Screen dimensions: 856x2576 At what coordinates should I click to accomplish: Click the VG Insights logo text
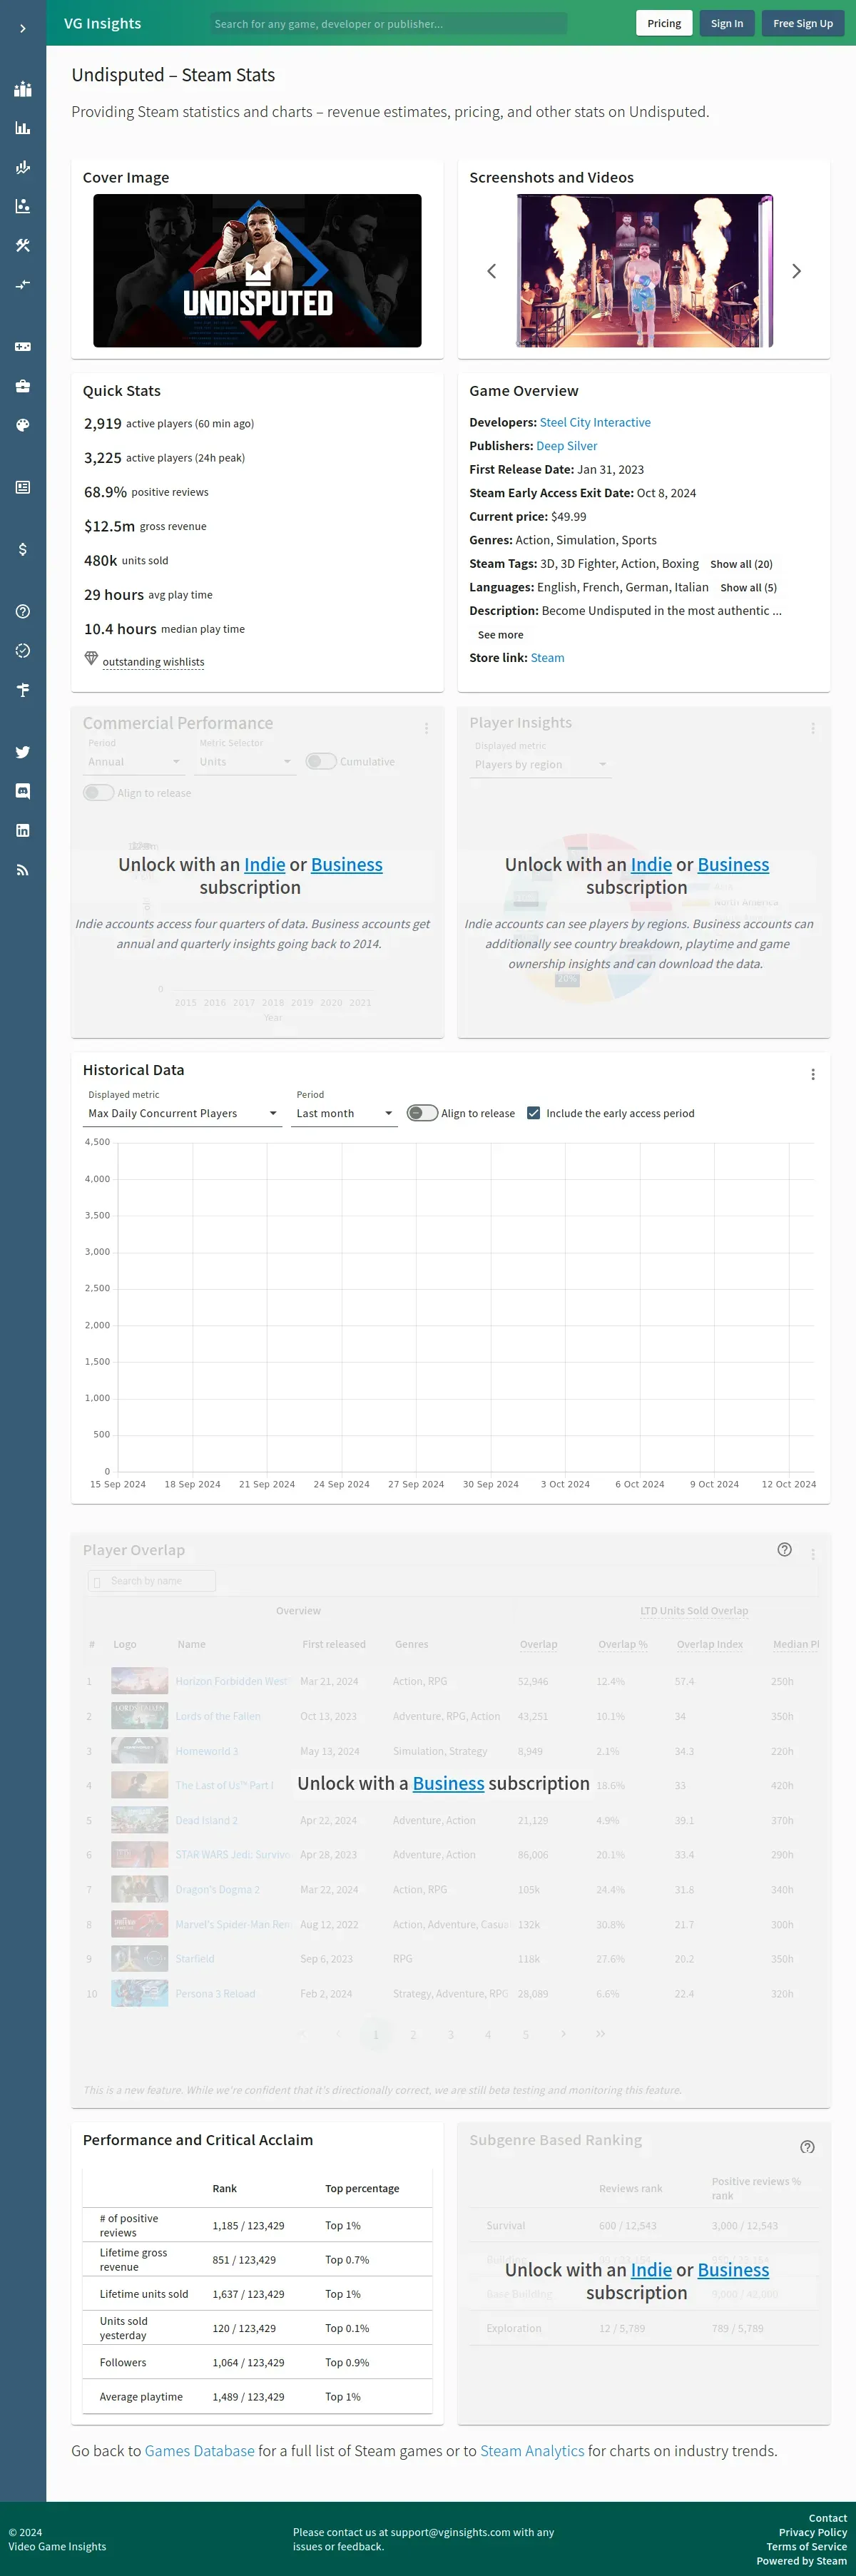(102, 23)
